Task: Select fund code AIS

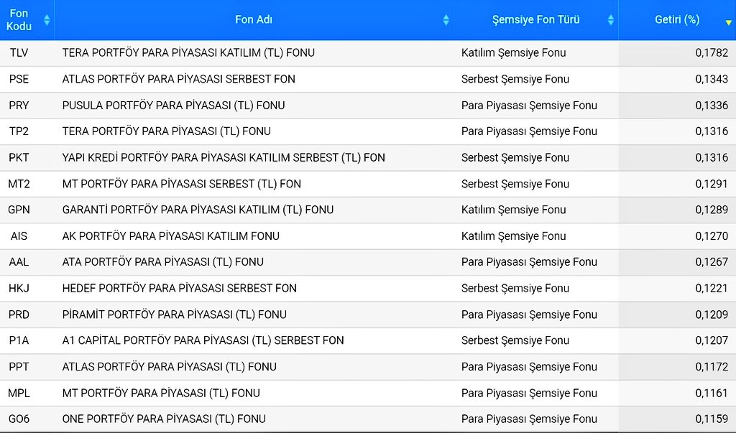Action: pos(19,236)
